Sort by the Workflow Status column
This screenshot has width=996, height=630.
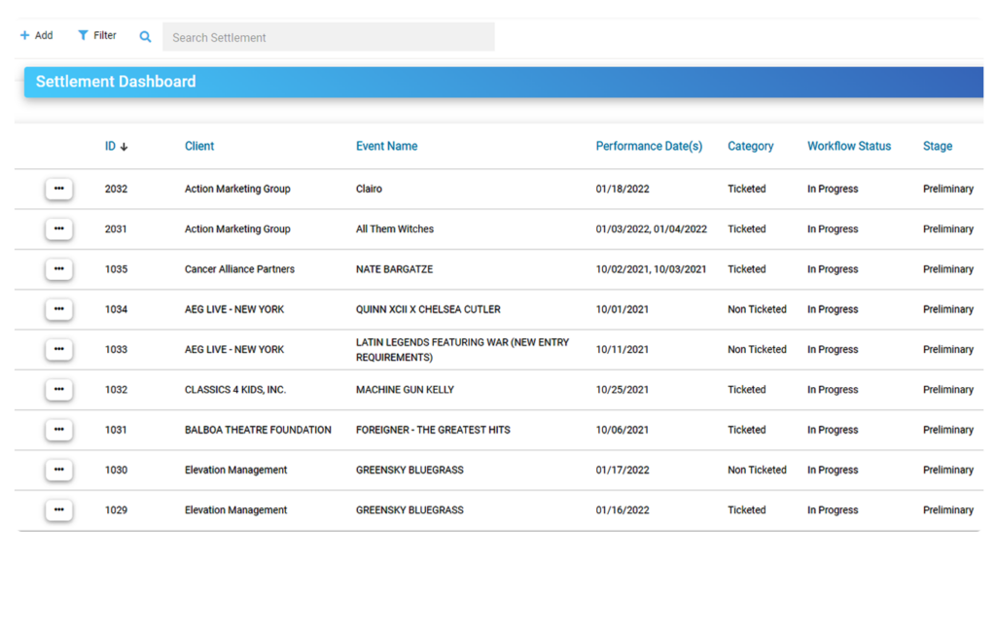[x=849, y=146]
